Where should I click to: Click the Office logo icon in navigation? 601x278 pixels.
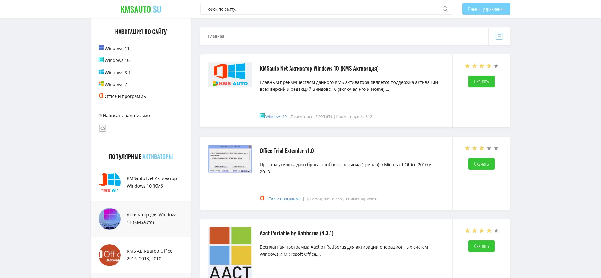coord(101,95)
